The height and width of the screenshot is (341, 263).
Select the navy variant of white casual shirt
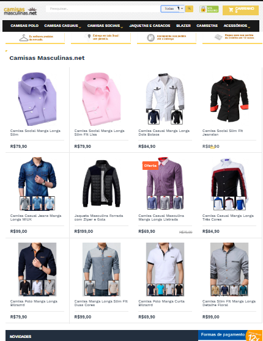[154, 117]
